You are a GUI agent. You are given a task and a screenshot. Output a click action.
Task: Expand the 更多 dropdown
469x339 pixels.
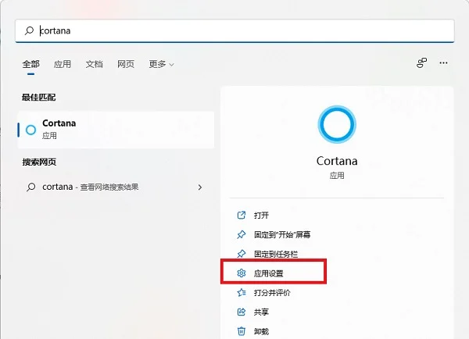[161, 64]
